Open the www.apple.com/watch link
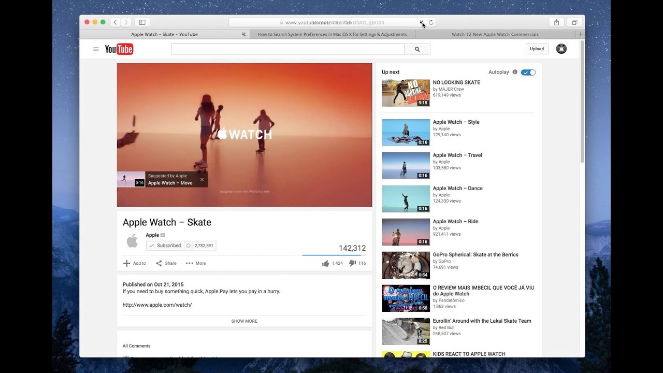The width and height of the screenshot is (663, 373). (157, 305)
